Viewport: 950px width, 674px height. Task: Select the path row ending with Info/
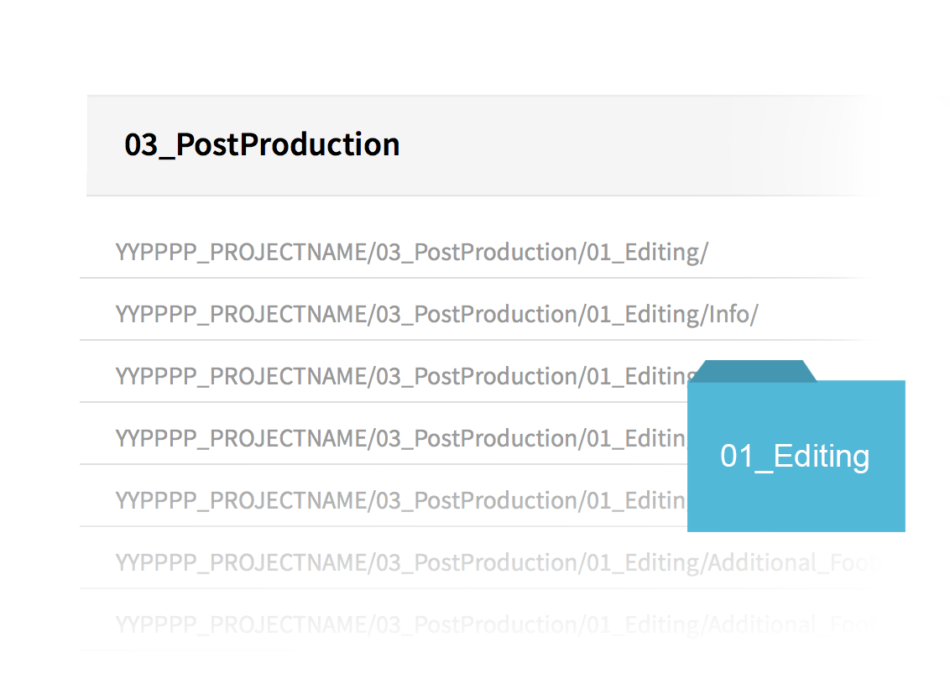(x=472, y=314)
